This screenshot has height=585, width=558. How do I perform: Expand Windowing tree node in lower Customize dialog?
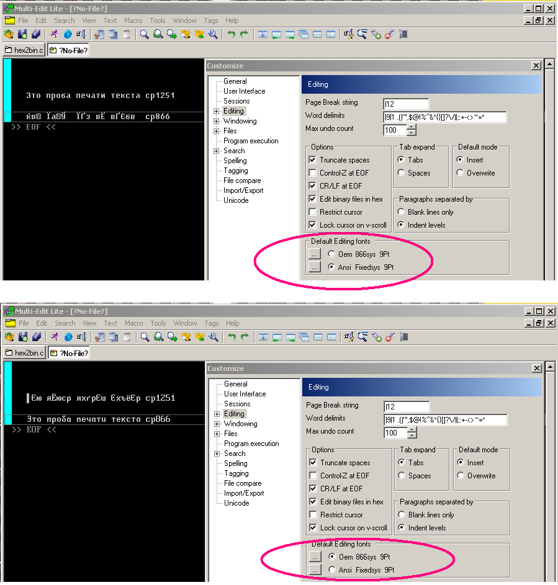pos(217,424)
